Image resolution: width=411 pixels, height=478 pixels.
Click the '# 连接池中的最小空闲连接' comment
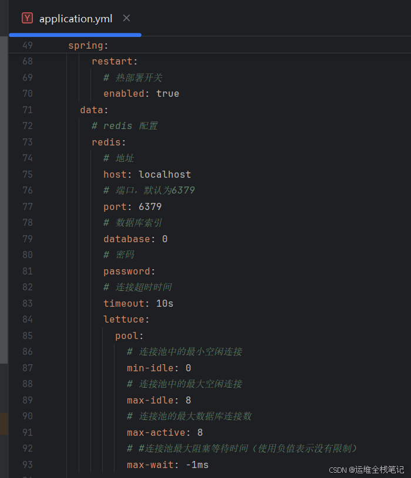185,351
